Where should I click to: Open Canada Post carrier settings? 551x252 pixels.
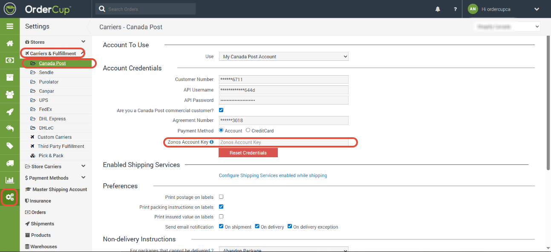[x=52, y=63]
